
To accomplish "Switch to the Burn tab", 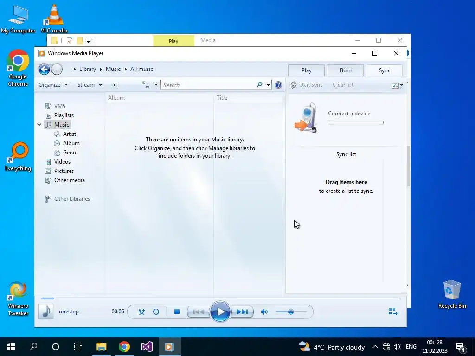I will [x=346, y=70].
